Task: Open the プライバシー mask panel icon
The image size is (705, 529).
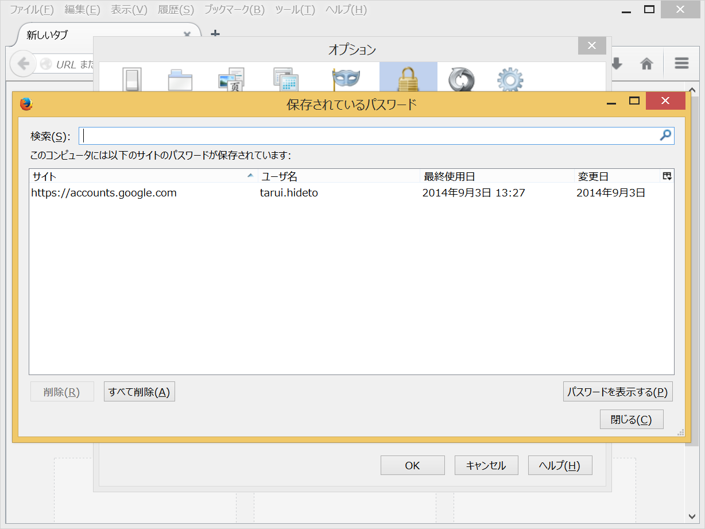Action: (345, 78)
